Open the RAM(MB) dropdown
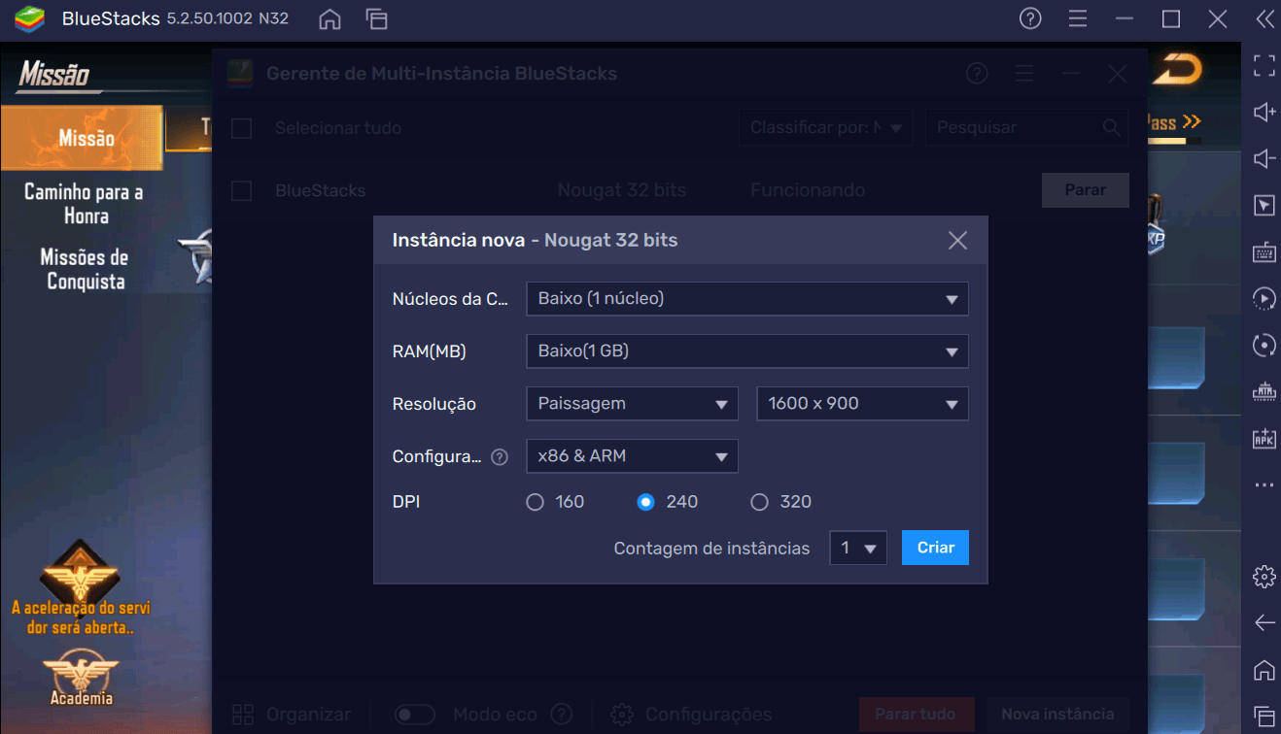The image size is (1281, 734). click(746, 351)
